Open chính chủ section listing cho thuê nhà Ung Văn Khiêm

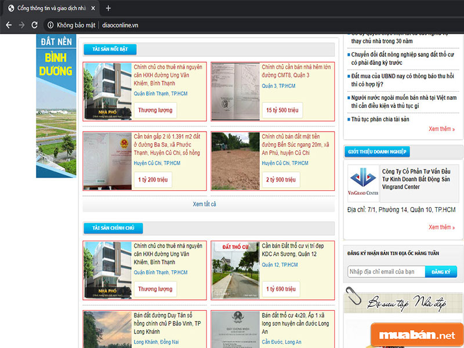click(168, 254)
